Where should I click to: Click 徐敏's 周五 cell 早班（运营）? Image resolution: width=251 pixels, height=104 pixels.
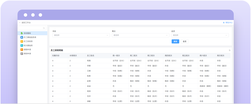tap(187, 101)
